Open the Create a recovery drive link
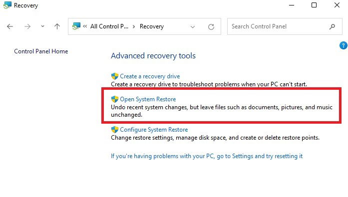The image size is (348, 197). (x=150, y=76)
